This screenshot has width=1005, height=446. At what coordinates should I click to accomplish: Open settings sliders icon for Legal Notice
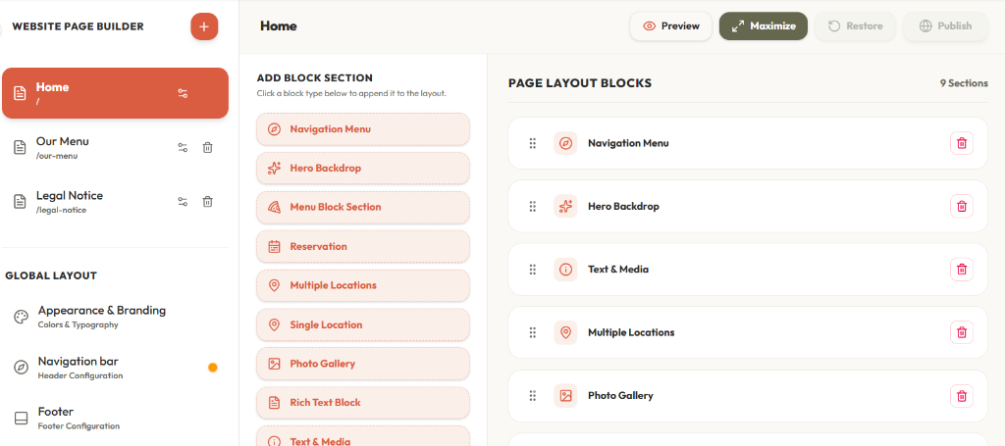(183, 202)
